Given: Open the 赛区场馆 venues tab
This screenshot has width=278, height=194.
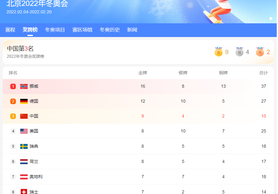Looking at the screenshot, I should [x=82, y=30].
